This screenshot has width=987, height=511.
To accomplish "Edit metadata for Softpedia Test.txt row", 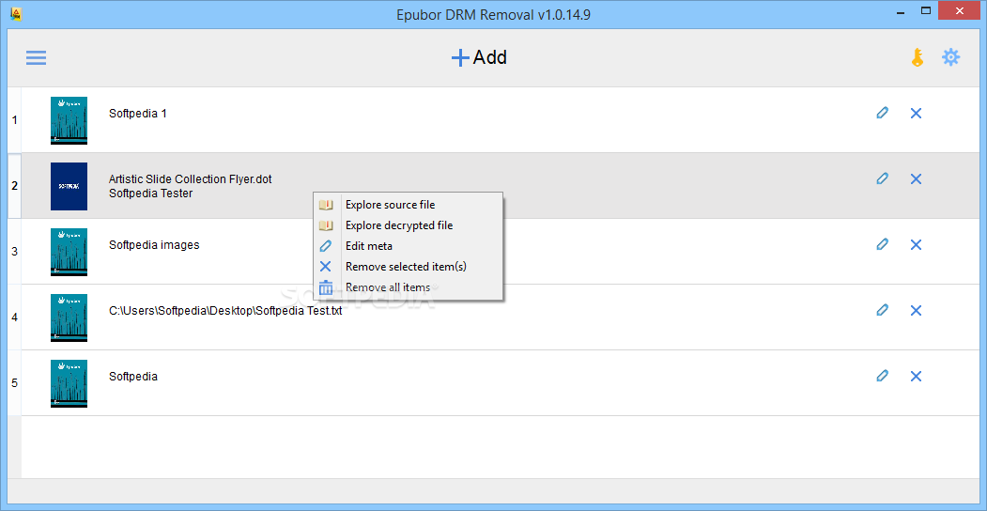I will [x=883, y=310].
